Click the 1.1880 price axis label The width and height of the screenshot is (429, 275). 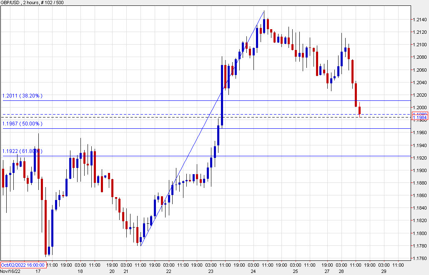420,183
